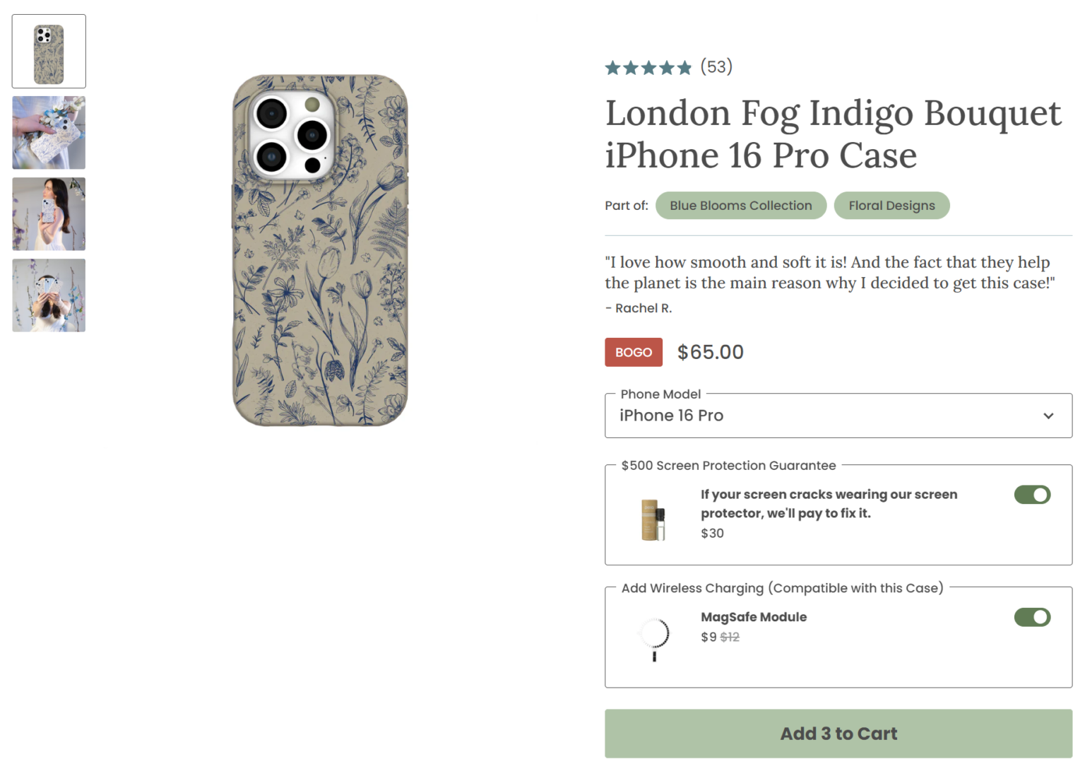Click the crossed-out $12 price
The image size is (1085, 764).
[x=729, y=637]
